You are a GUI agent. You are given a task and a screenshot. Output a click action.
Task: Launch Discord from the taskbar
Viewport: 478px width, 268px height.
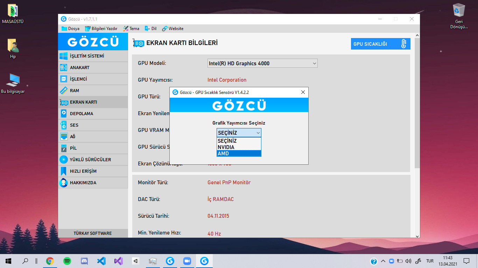click(x=84, y=261)
